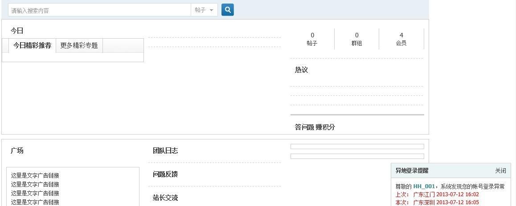Open the 广场 section heading
516x206 pixels.
tap(17, 151)
